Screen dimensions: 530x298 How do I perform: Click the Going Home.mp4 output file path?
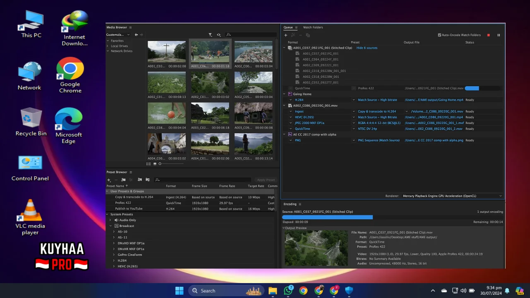[x=434, y=100]
